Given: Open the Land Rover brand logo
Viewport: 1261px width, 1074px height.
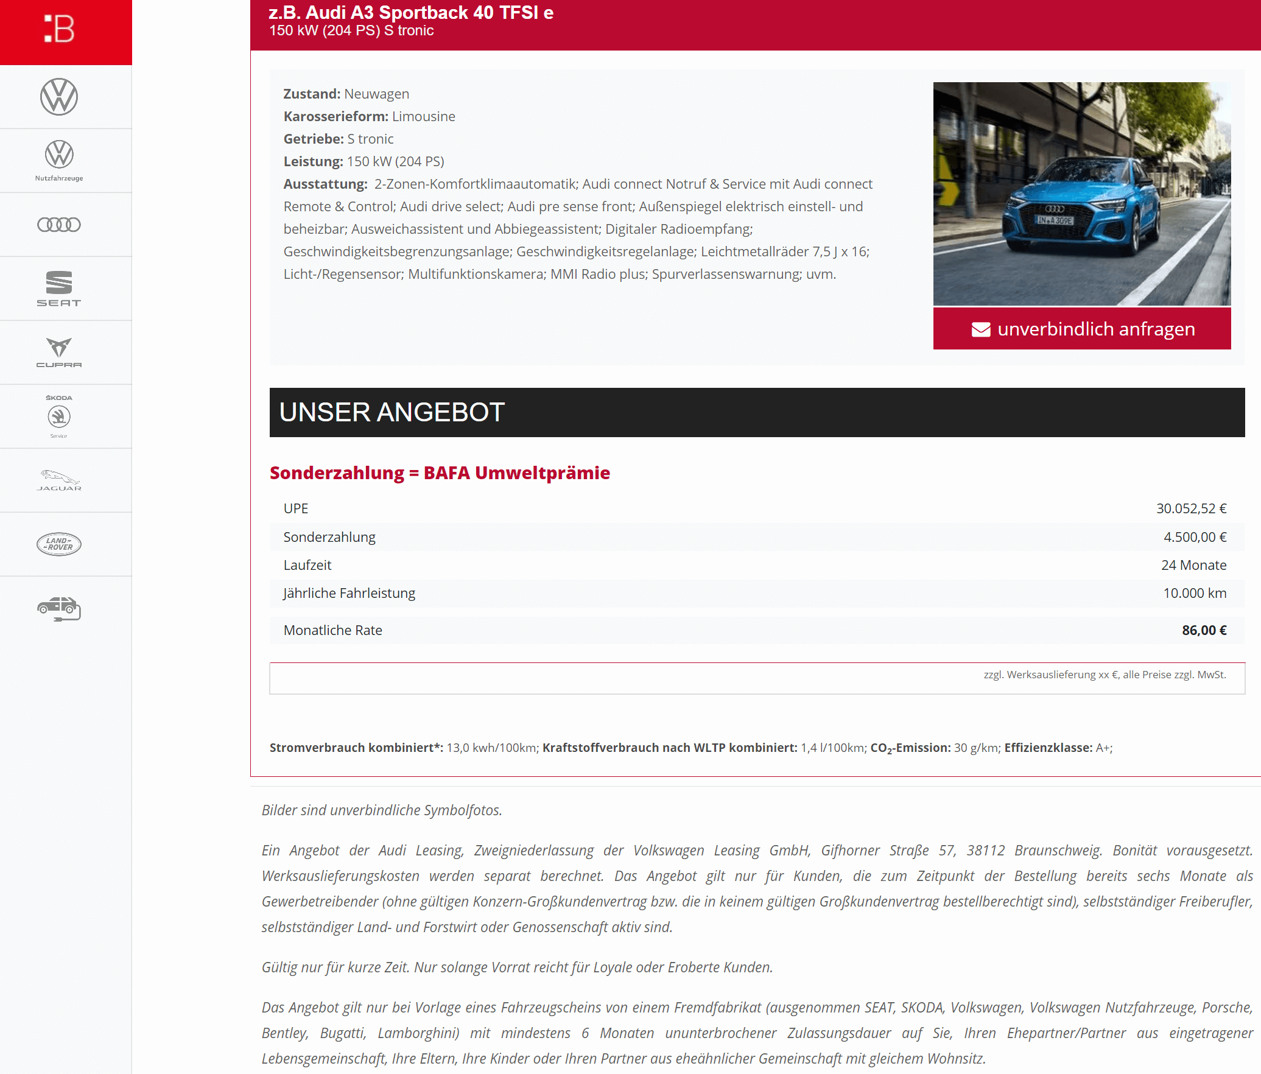Looking at the screenshot, I should [59, 544].
